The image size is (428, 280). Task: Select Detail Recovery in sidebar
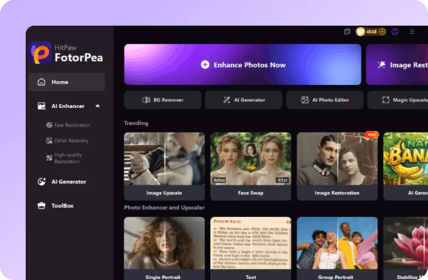71,141
